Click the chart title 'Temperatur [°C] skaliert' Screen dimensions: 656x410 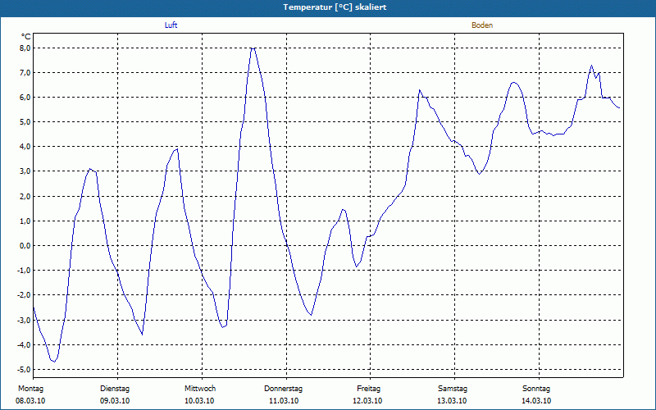point(335,7)
